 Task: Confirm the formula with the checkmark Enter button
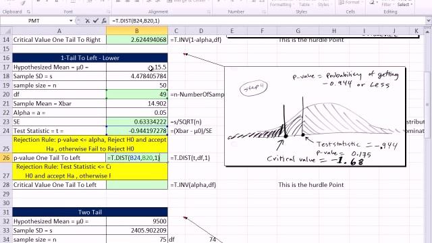pos(96,21)
